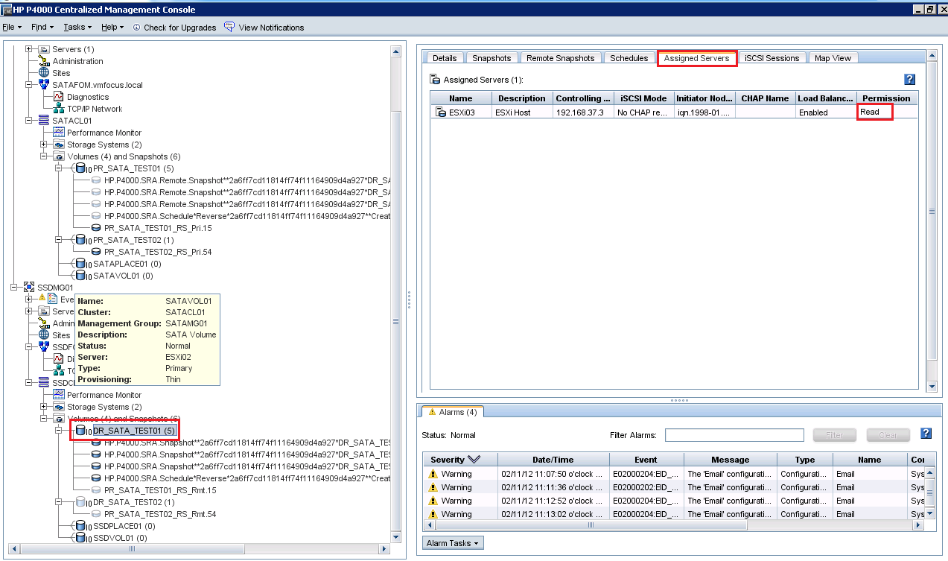Click the Diagnostics icon under SATAFOM.vmfocus.local
948x561 pixels.
point(58,97)
